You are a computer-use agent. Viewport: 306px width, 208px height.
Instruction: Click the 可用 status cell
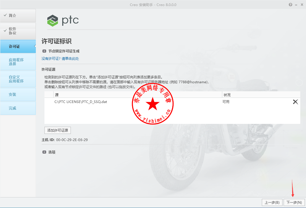[226, 102]
